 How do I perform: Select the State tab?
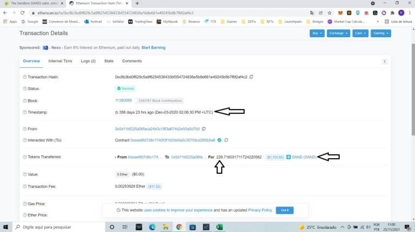[x=109, y=61]
